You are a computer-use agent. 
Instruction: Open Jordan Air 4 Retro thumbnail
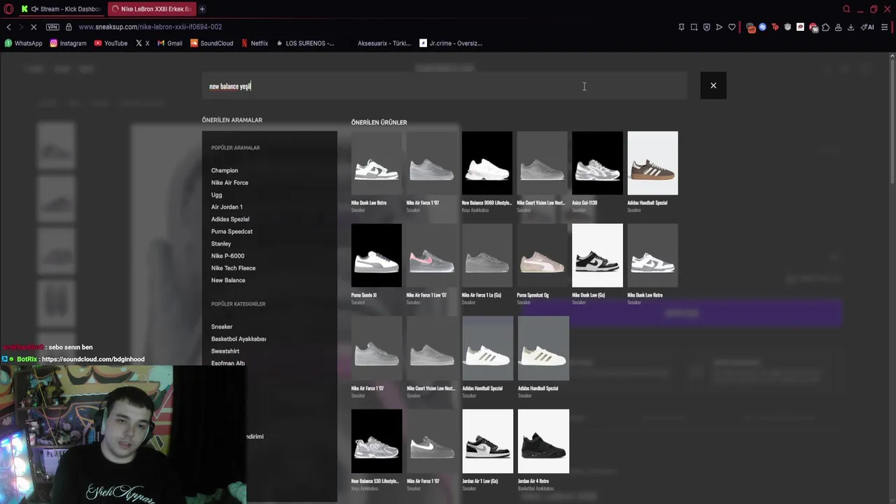[543, 442]
